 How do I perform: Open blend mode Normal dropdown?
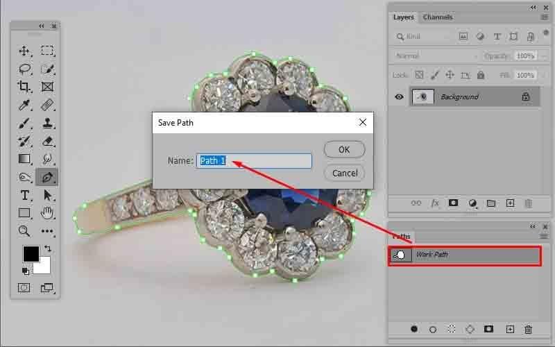(x=436, y=56)
